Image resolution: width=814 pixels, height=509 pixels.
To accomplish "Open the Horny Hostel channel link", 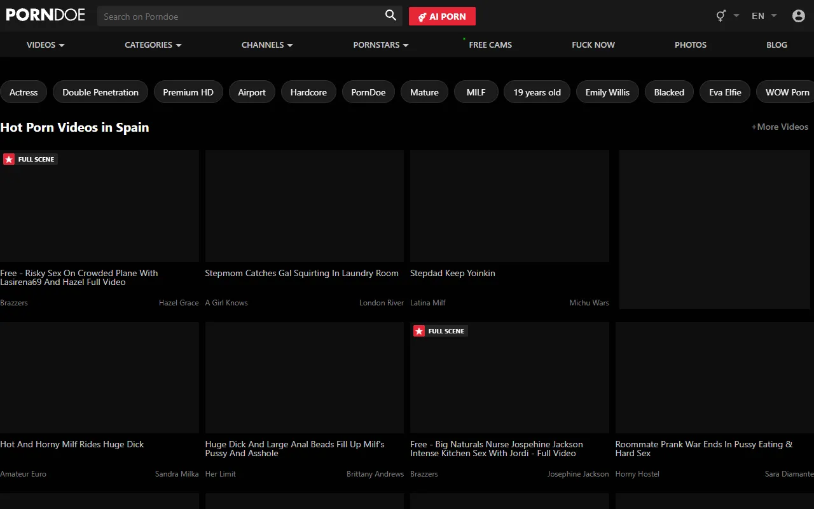I will 637,474.
